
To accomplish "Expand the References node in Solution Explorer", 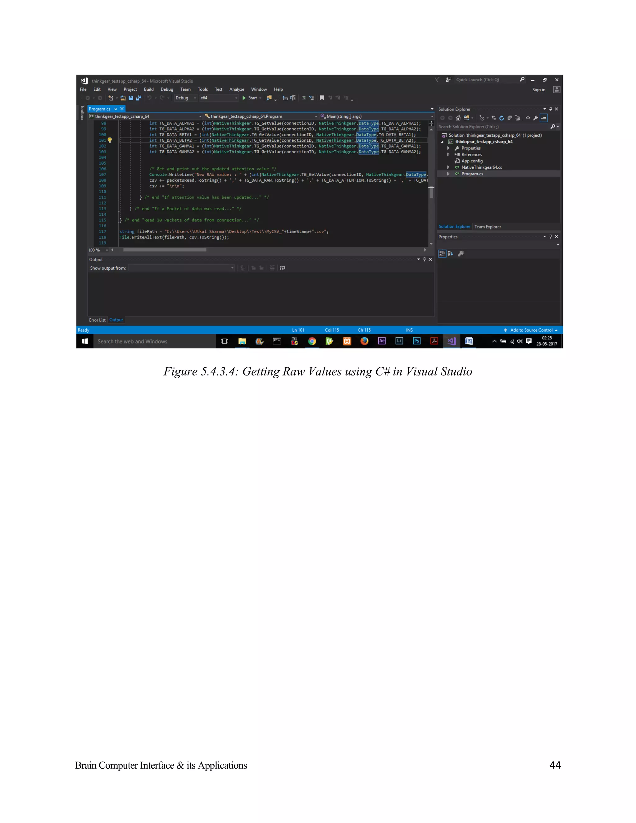I will click(448, 154).
